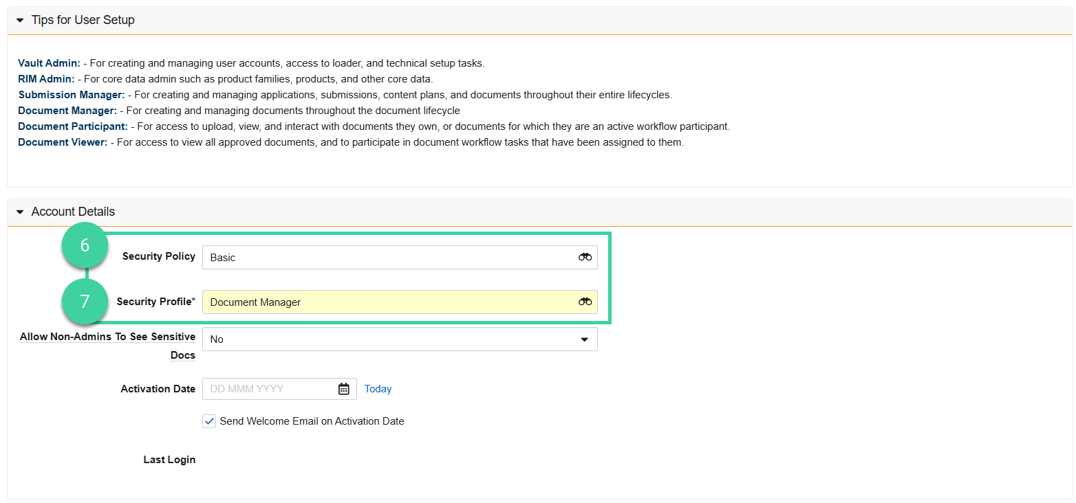Focus the Security Policy field showing Basic
The image size is (1076, 503).
(x=400, y=257)
